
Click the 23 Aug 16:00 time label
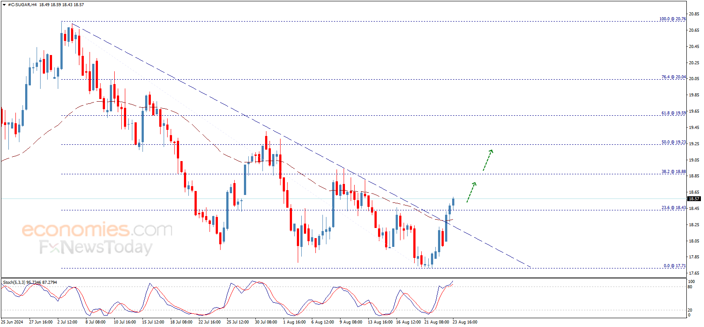[464, 322]
